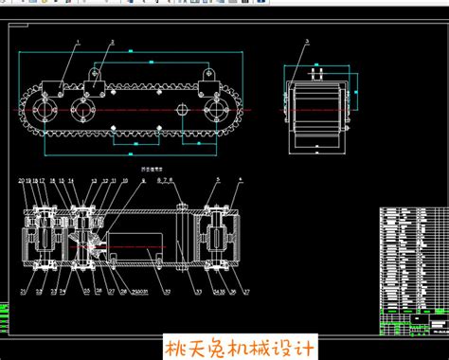
Task: Click part label 5 above right wheel
Action: point(218,179)
